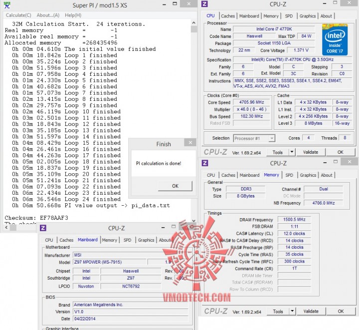Close the Finish dialog with its X
This screenshot has height=330, width=359.
tap(190, 143)
